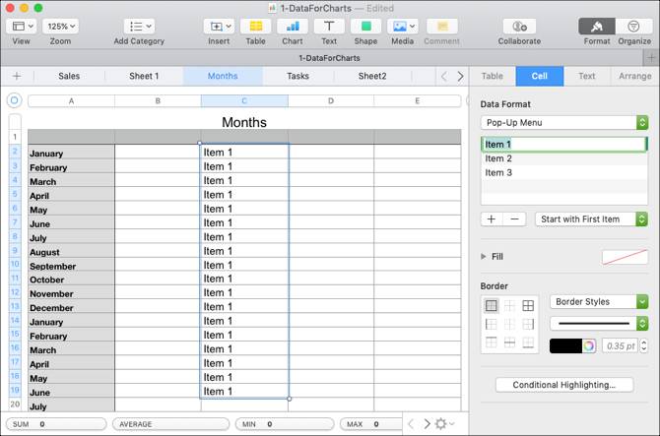
Task: Click the Collaborate toolbar icon
Action: [519, 27]
